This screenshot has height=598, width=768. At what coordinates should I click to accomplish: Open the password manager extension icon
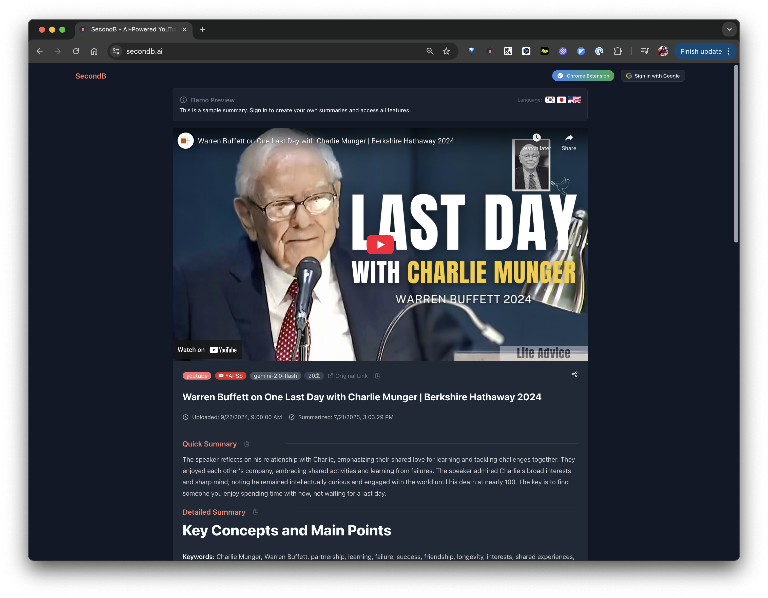point(600,51)
